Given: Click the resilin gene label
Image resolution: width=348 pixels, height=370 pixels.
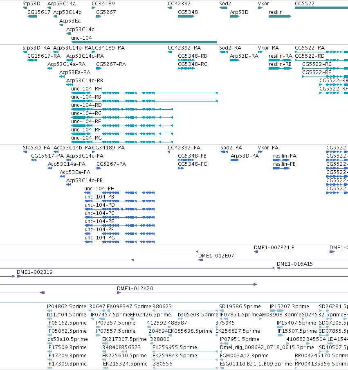Looking at the screenshot, I should pyautogui.click(x=275, y=12).
